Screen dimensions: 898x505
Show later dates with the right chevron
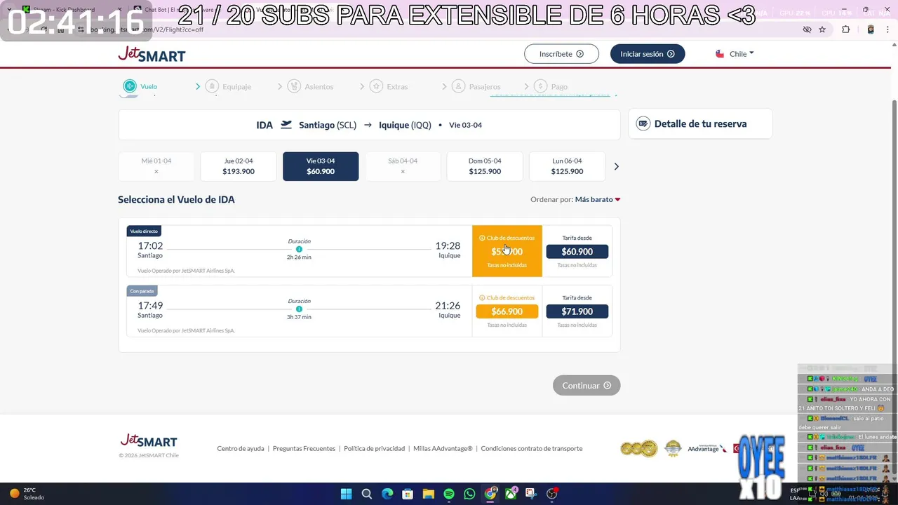pos(617,166)
